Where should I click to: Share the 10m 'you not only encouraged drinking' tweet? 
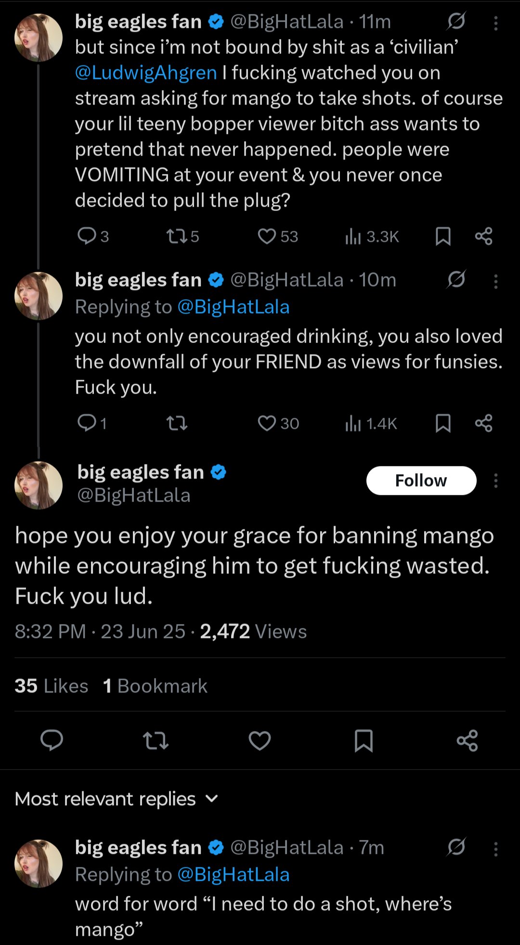click(x=483, y=423)
